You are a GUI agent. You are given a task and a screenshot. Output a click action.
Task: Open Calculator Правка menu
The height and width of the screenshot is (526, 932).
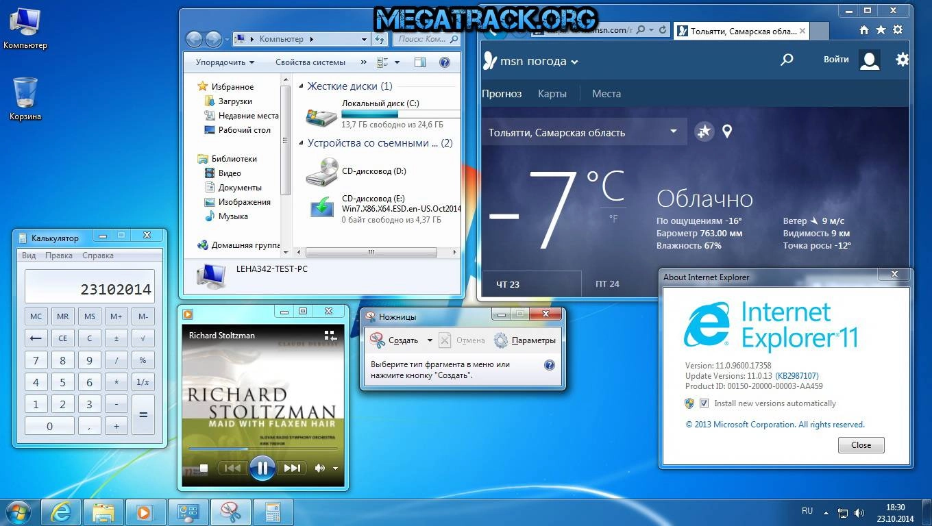[59, 255]
